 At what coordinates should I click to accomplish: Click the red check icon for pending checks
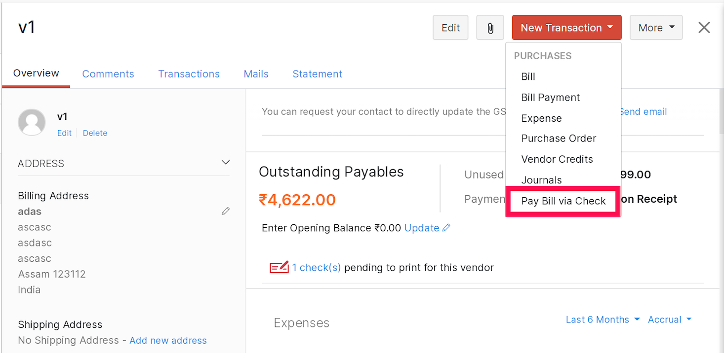point(279,268)
